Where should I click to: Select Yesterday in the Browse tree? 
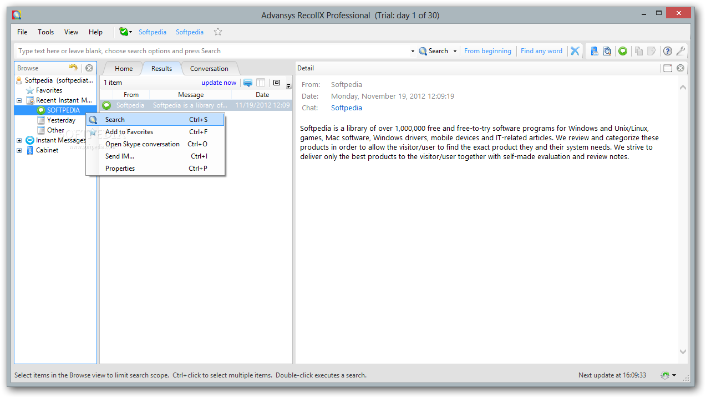61,120
